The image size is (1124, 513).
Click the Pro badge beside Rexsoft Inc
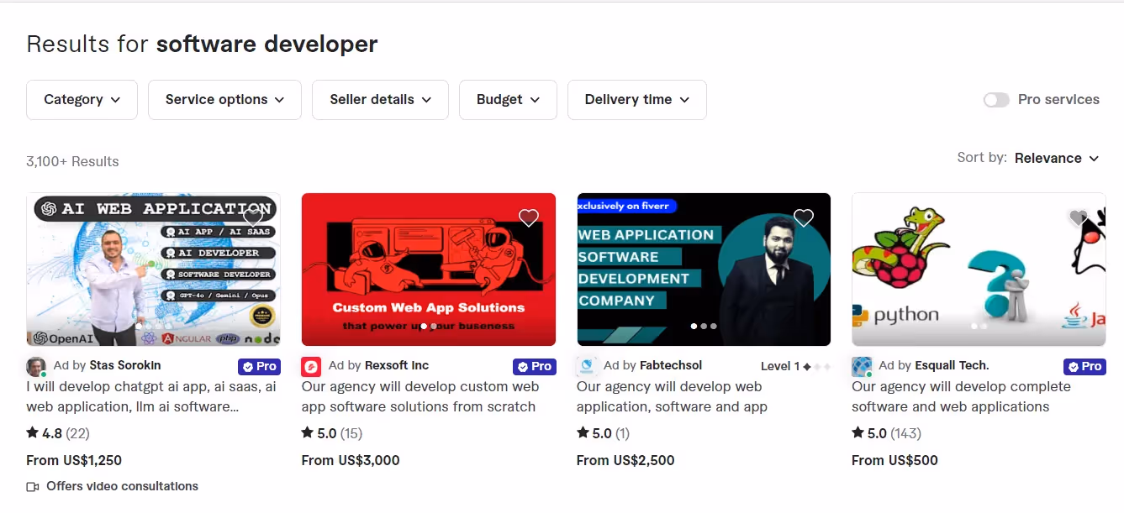tap(535, 366)
